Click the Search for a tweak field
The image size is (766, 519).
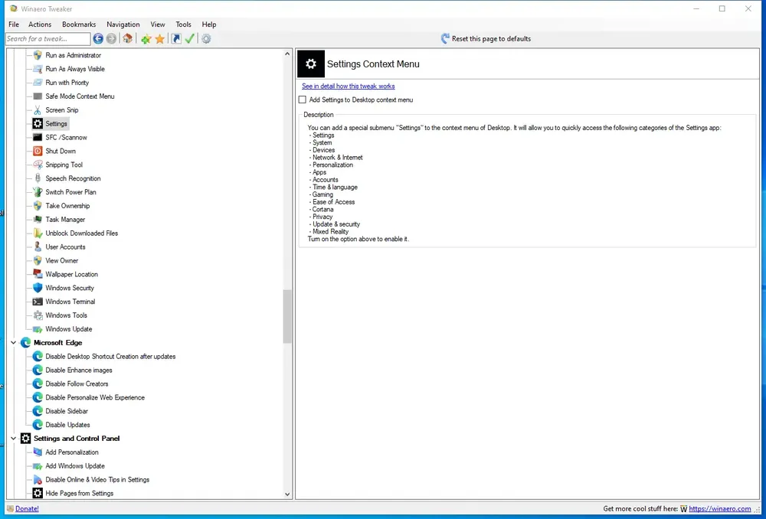pyautogui.click(x=47, y=38)
